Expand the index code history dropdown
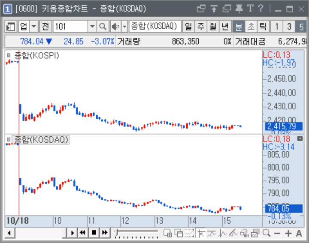The image size is (309, 243). tap(92, 27)
